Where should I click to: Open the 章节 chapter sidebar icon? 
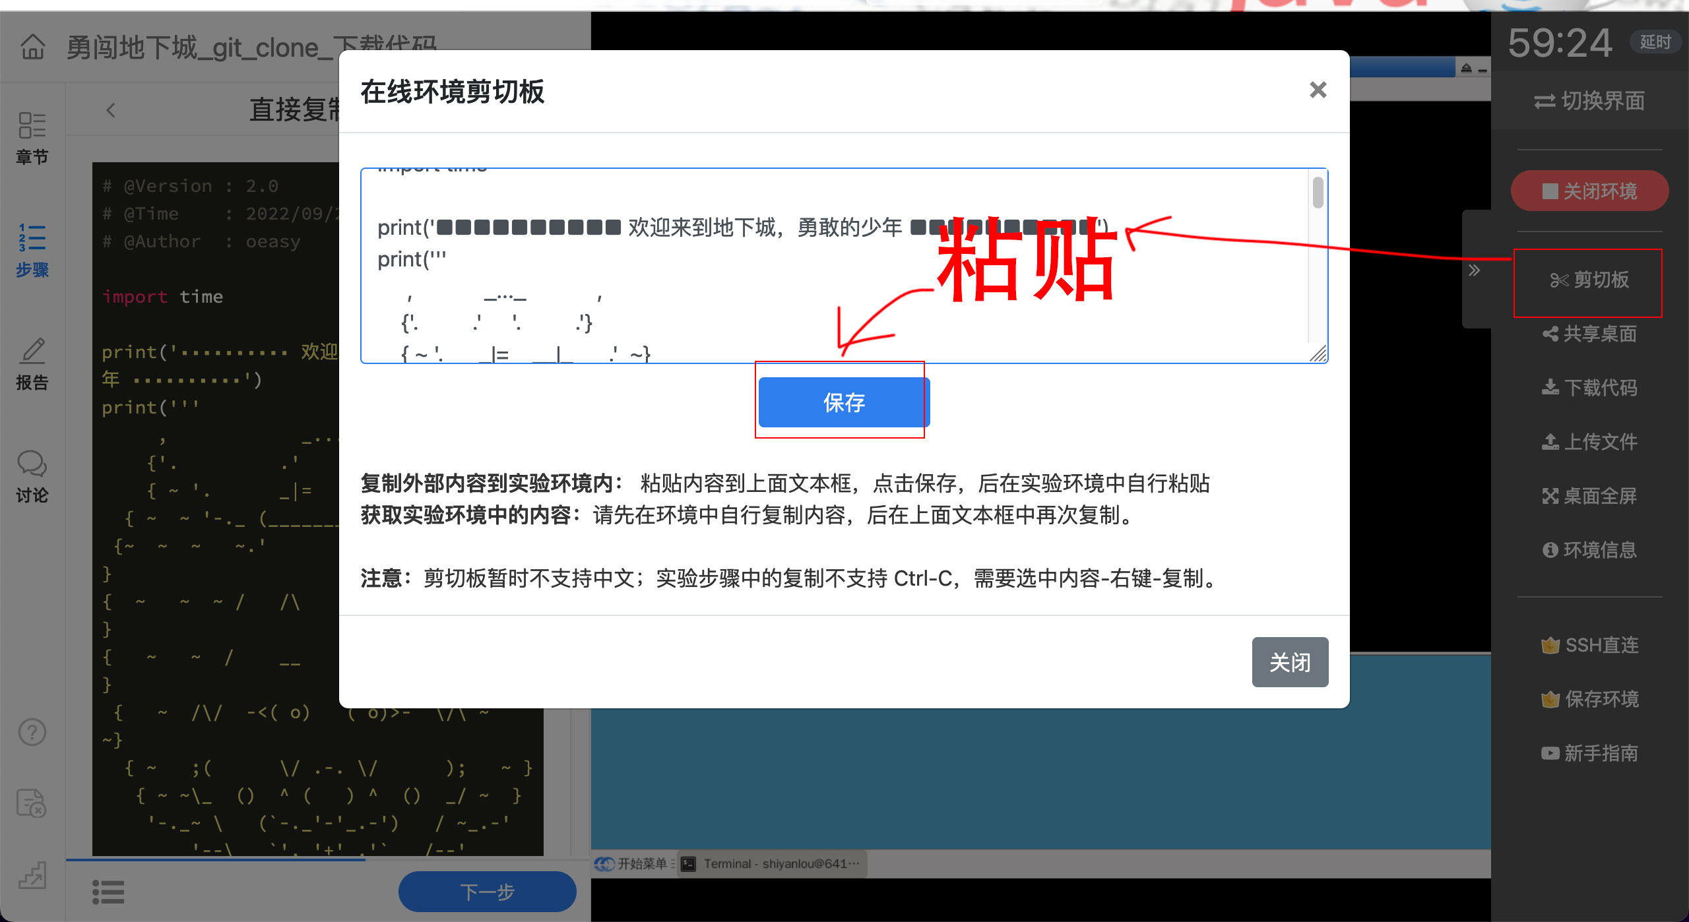pos(32,138)
